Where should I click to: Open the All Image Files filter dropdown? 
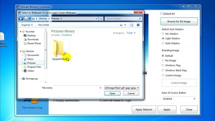click(x=122, y=88)
